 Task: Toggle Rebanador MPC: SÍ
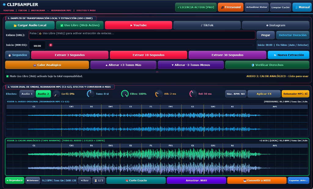tap(296, 94)
